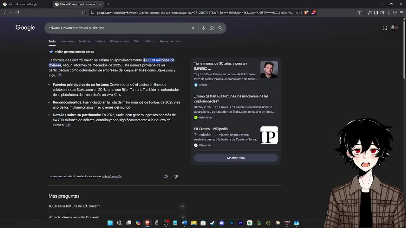Open Word from the taskbar
Image resolution: width=406 pixels, height=228 pixels.
[184, 223]
